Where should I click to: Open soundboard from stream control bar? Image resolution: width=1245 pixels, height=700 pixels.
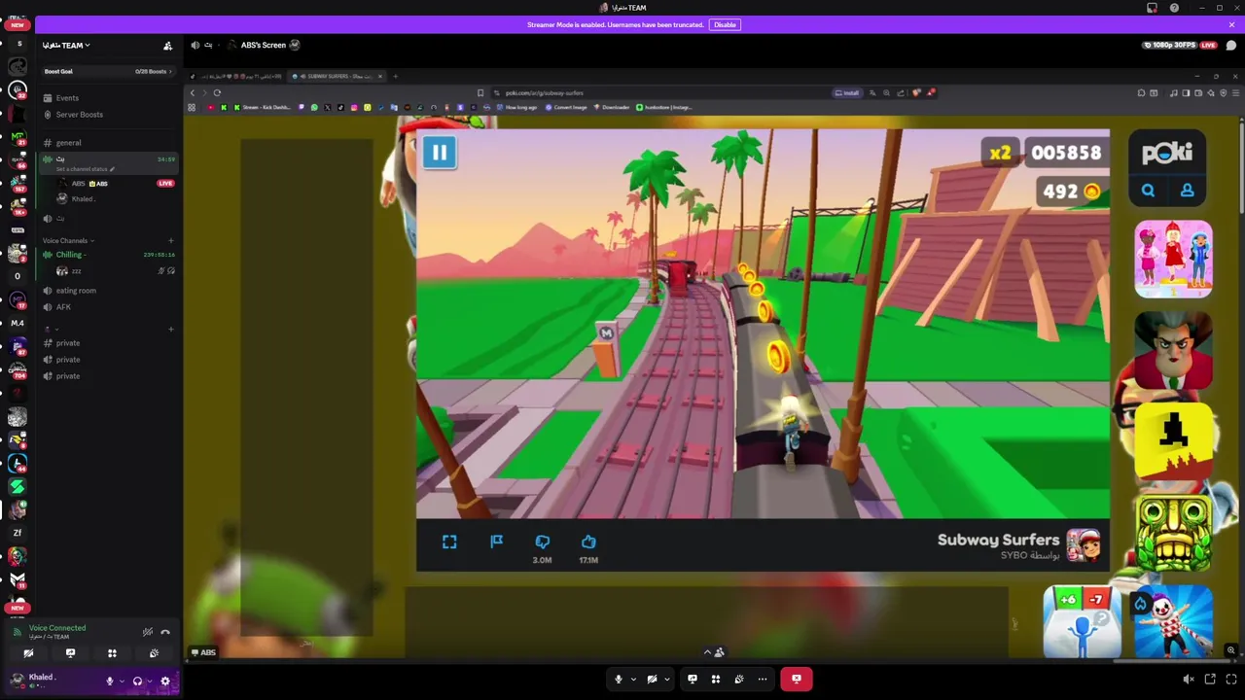(739, 679)
